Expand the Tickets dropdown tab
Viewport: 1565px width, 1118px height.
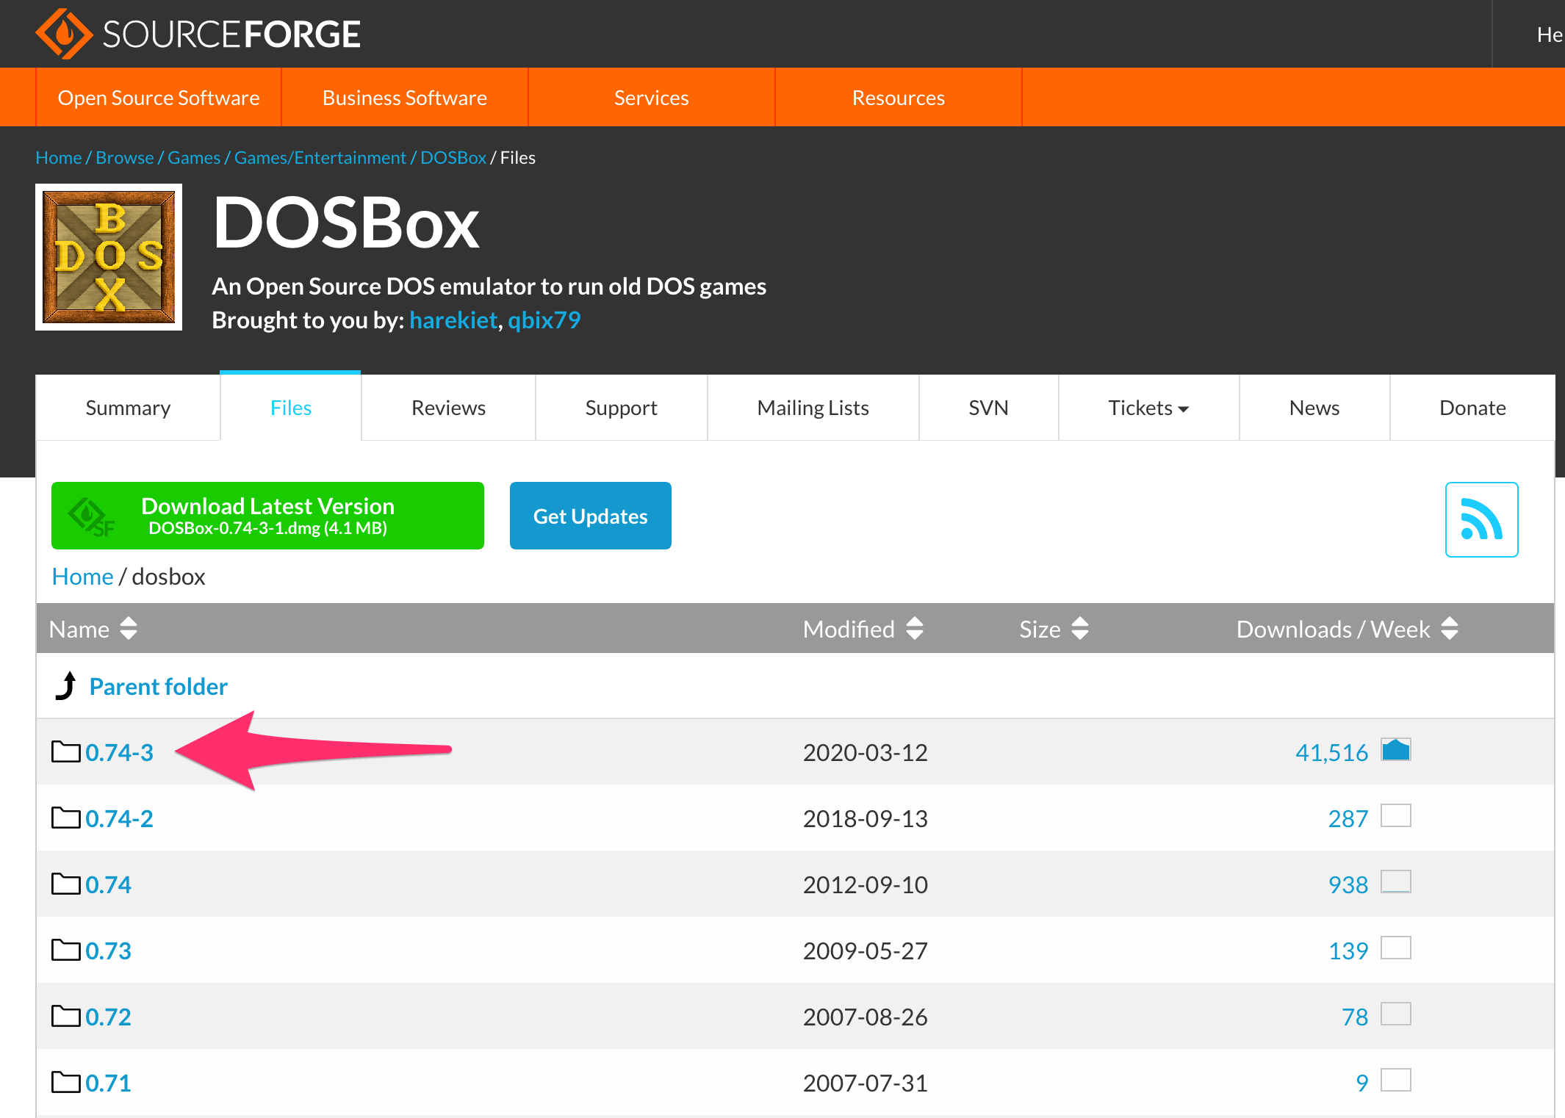[x=1148, y=408]
